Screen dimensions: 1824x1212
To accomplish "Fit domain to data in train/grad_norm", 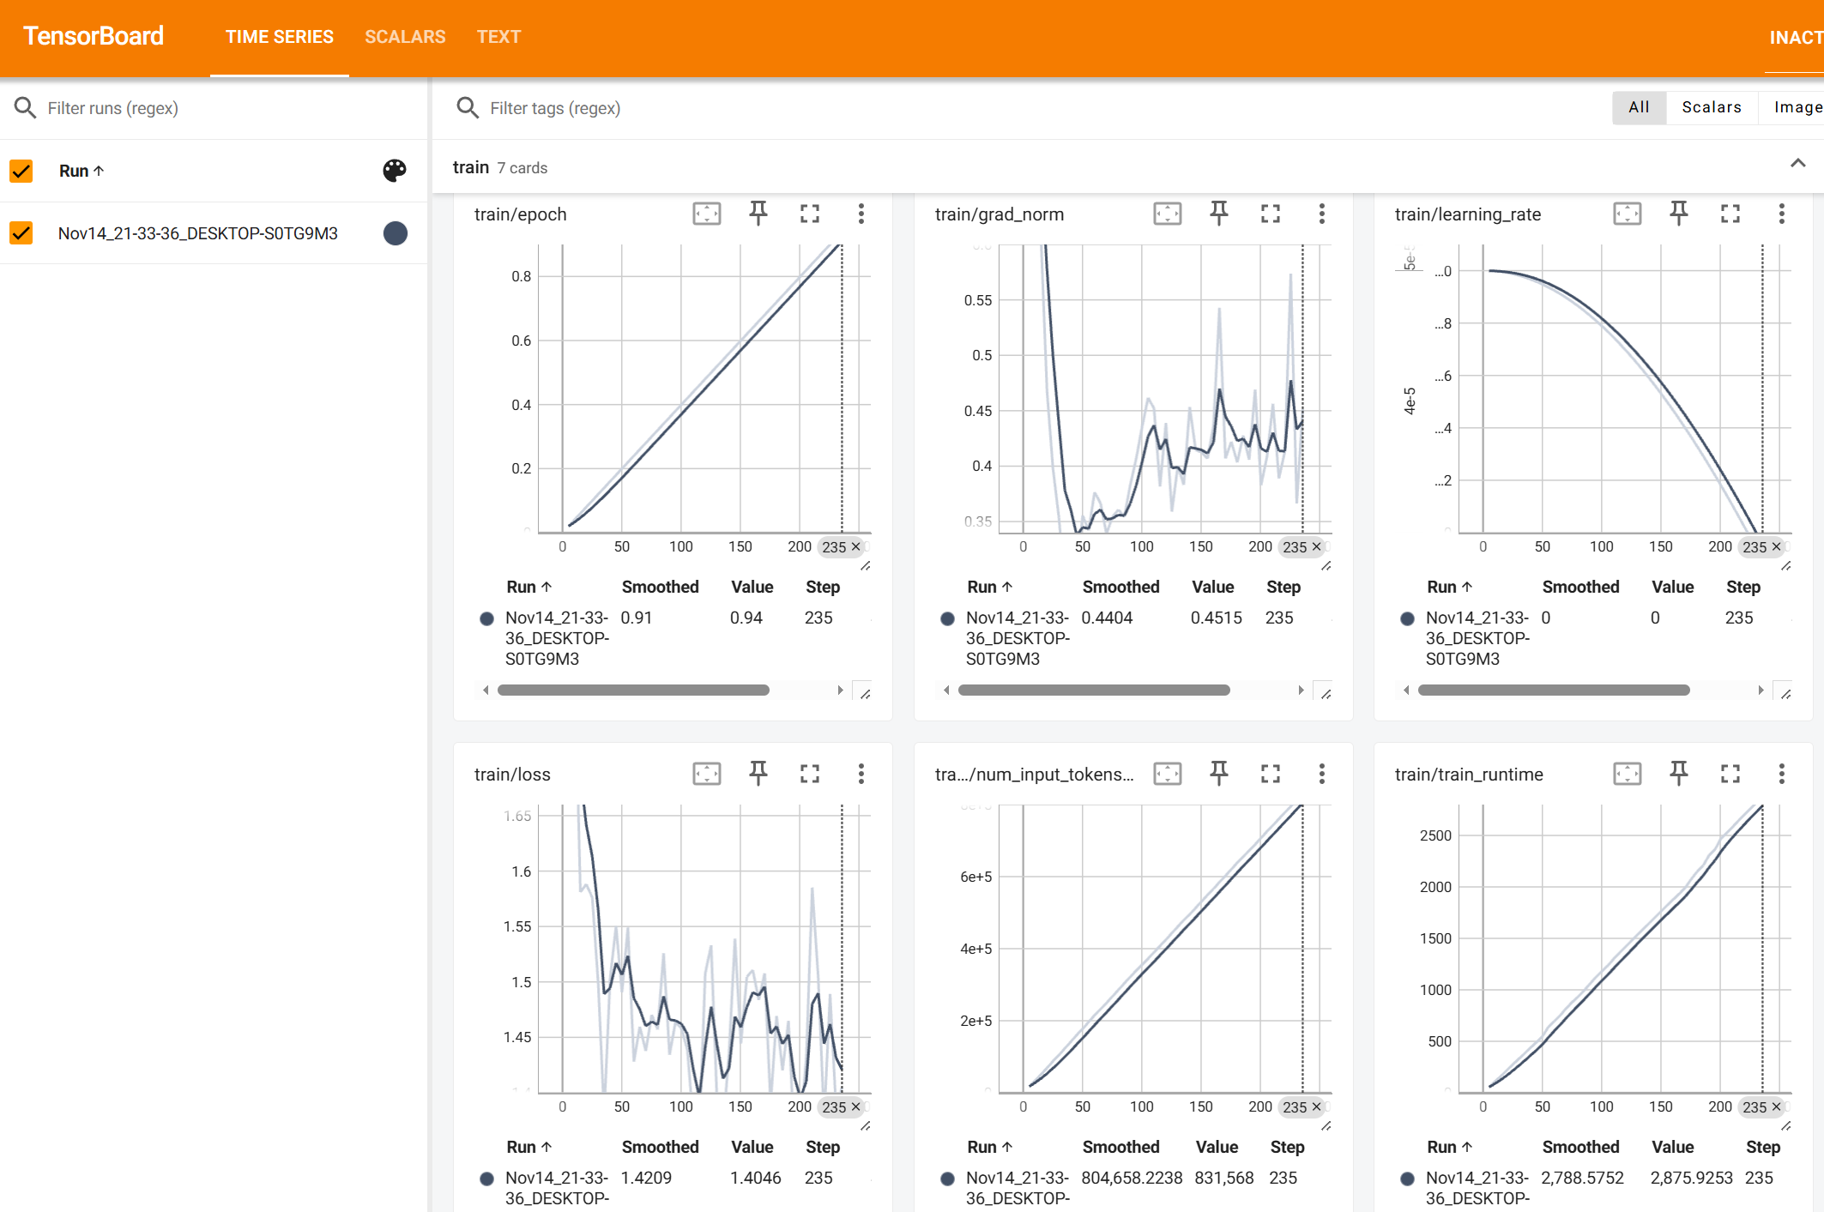I will click(1167, 214).
